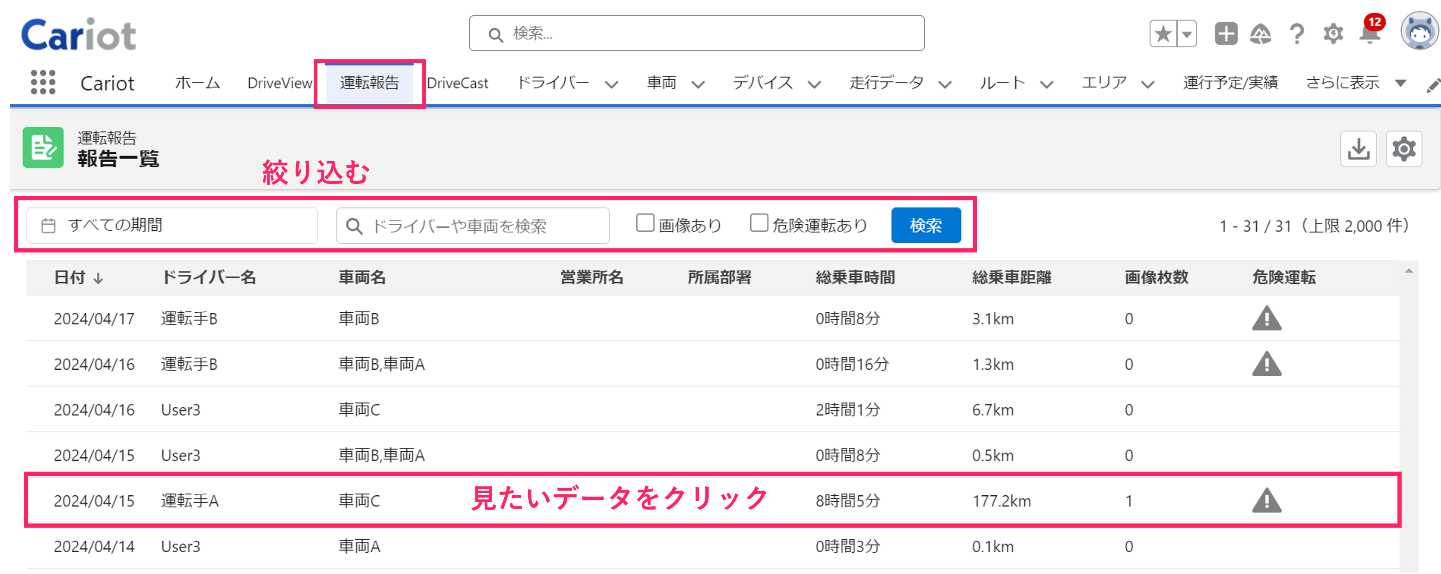Image resolution: width=1441 pixels, height=574 pixels.
Task: Click the 画像枚数 column header
Action: [x=1156, y=278]
